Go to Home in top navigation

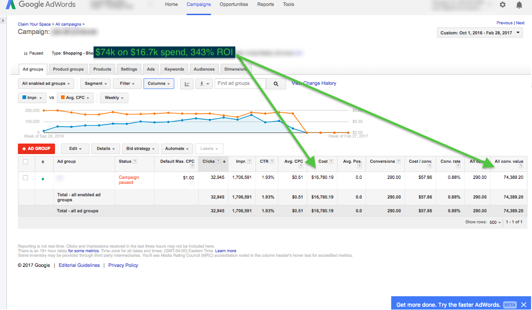click(172, 5)
